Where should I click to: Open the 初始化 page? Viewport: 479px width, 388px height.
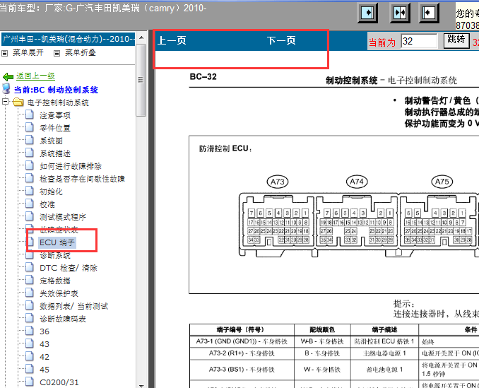click(51, 192)
